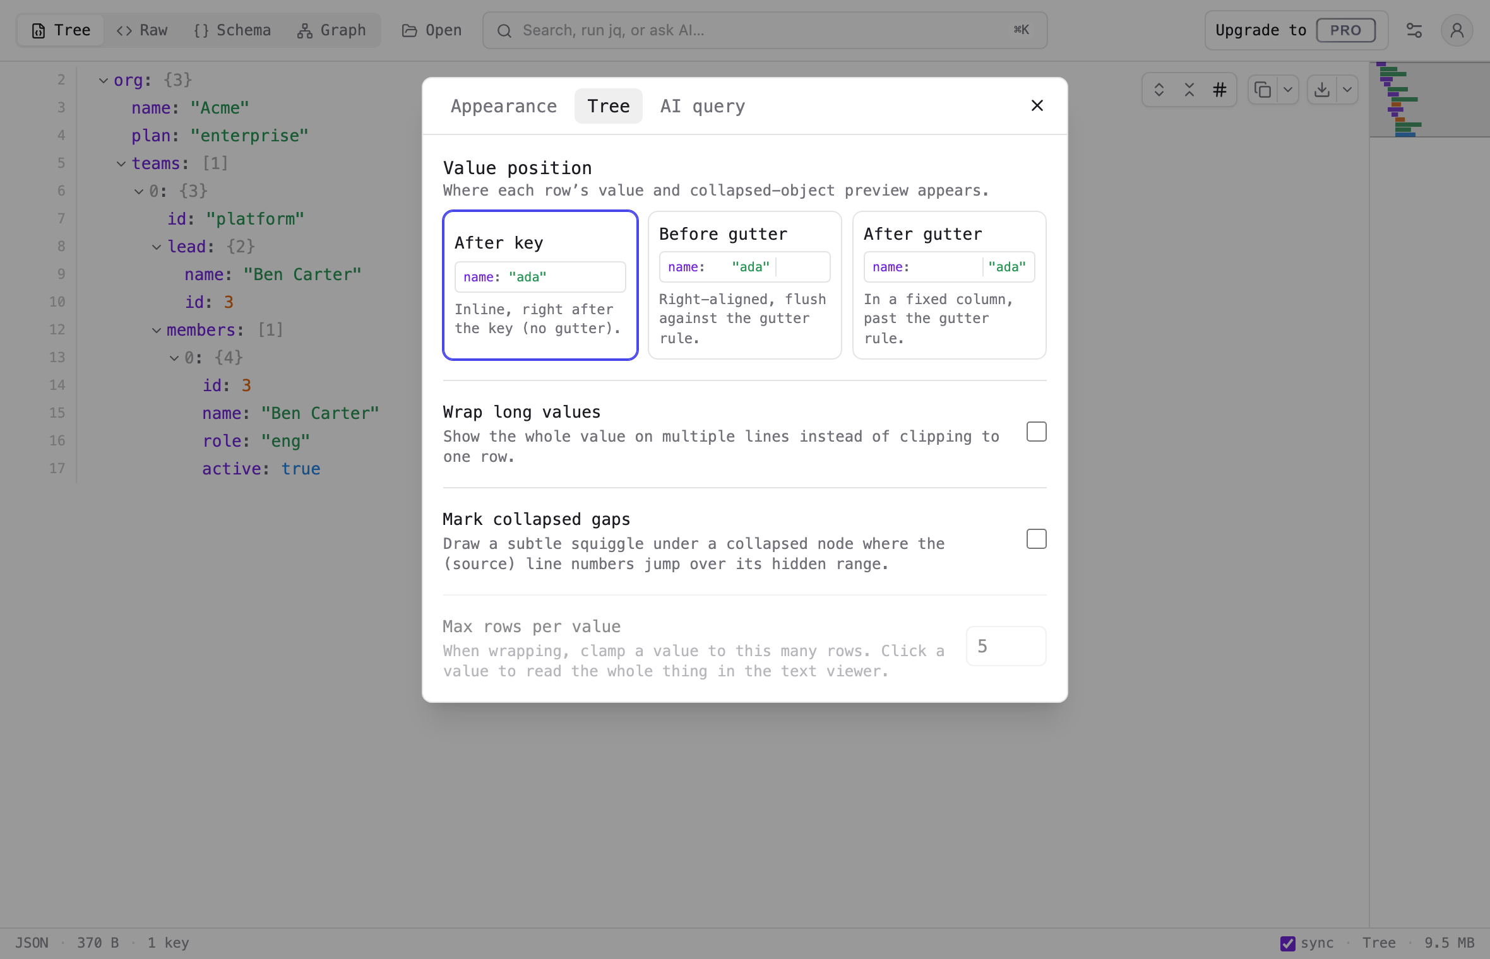This screenshot has width=1490, height=959.
Task: Collapse the lead object node
Action: pyautogui.click(x=157, y=247)
